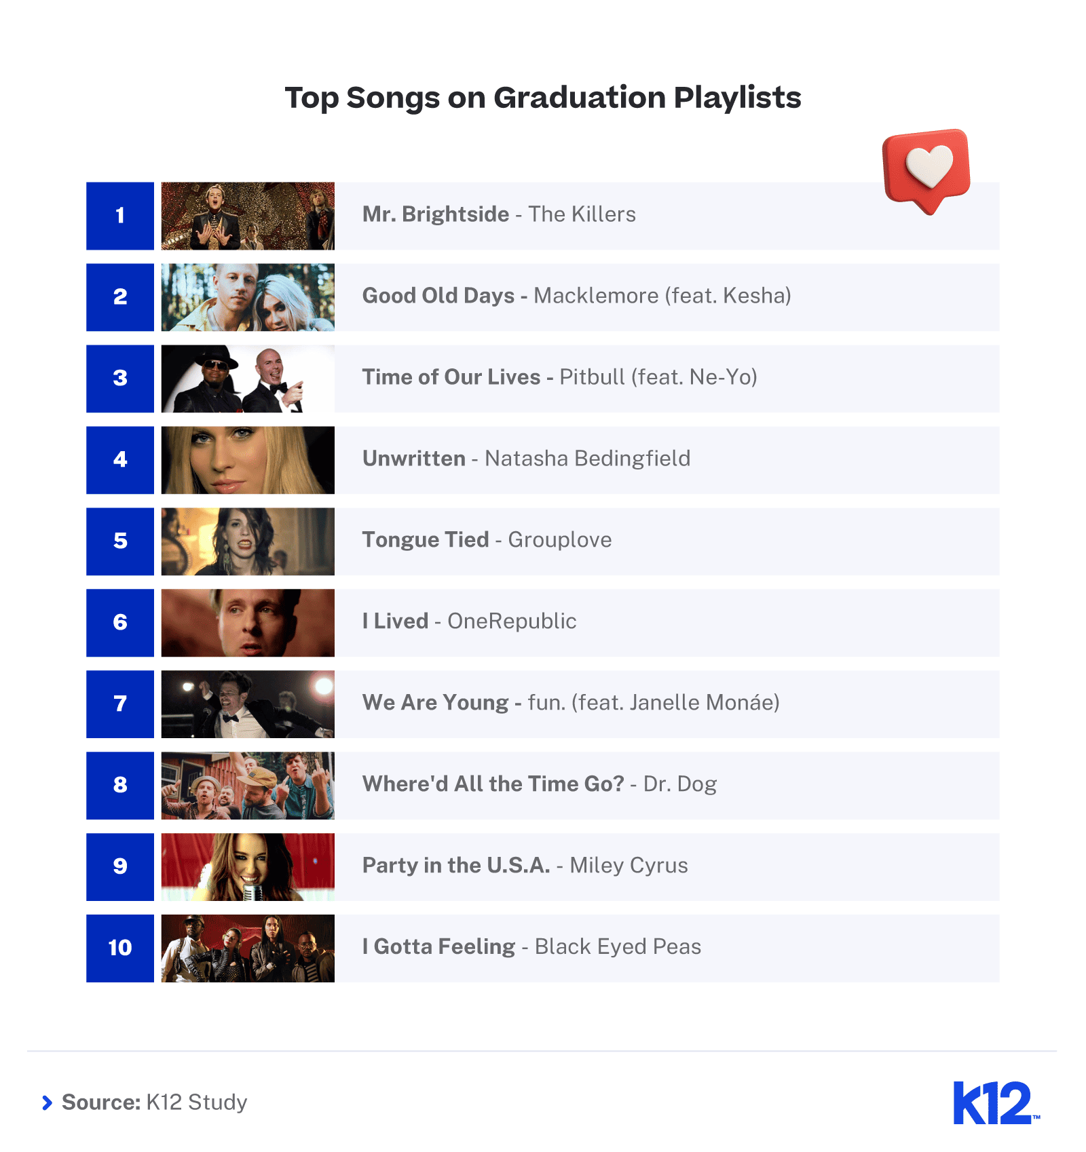Click the blue chevron beside Source
Viewport: 1086px width, 1152px height.
(47, 1102)
